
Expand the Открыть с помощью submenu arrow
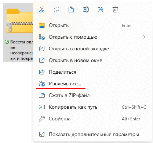(144, 37)
